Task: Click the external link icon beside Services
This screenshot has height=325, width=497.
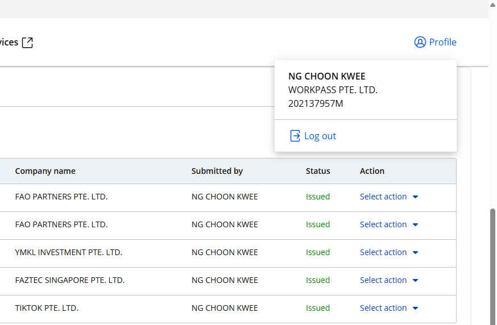Action: (27, 42)
